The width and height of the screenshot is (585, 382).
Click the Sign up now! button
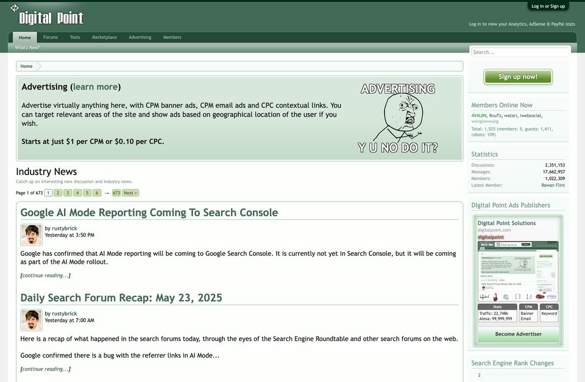click(x=518, y=77)
